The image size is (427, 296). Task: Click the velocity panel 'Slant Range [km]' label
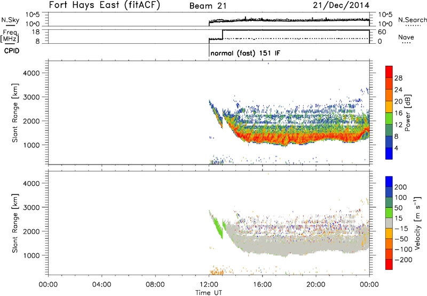tap(15, 223)
